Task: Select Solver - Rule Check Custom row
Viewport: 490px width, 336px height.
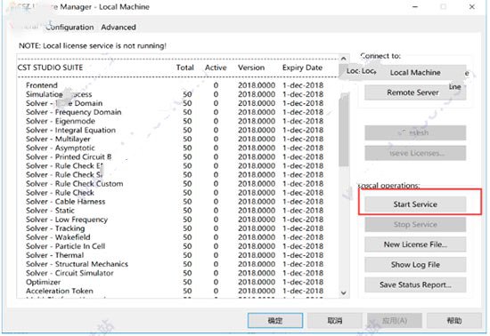Action: (x=175, y=184)
